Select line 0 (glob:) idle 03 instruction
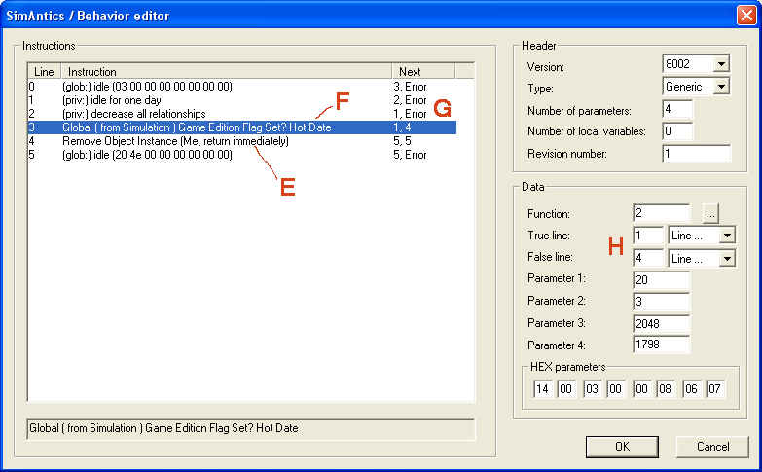Image resolution: width=762 pixels, height=472 pixels. [242, 87]
